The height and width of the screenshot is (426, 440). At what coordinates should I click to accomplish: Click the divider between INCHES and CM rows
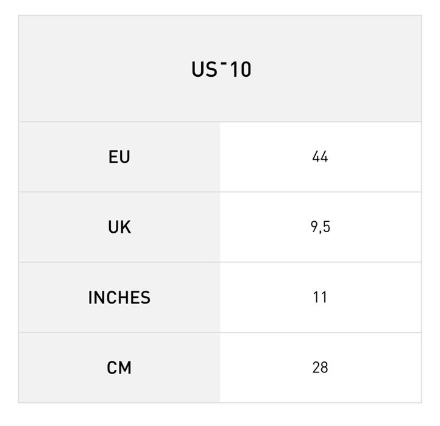(219, 333)
